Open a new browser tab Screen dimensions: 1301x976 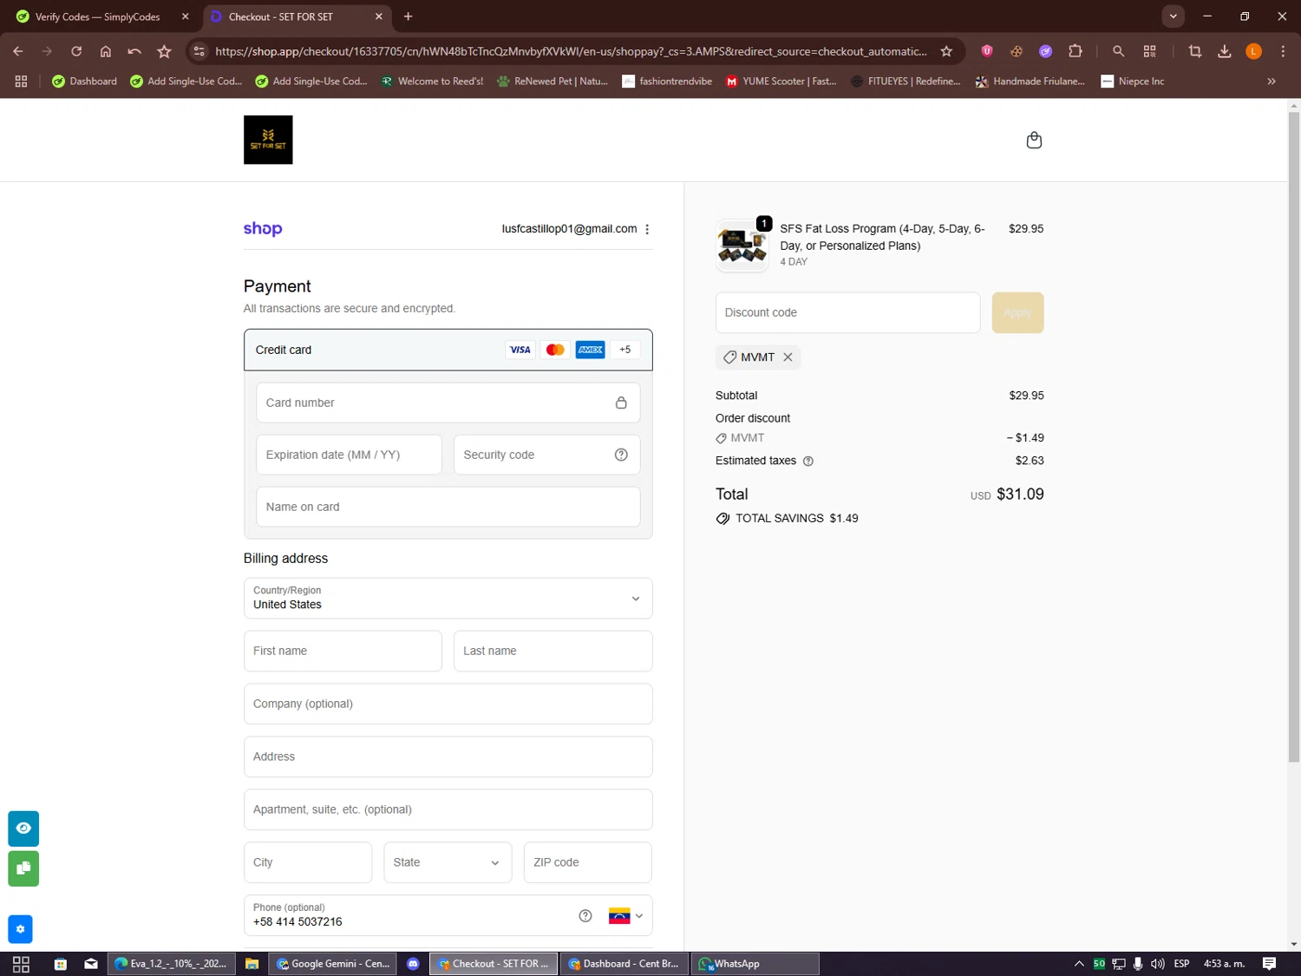(408, 16)
